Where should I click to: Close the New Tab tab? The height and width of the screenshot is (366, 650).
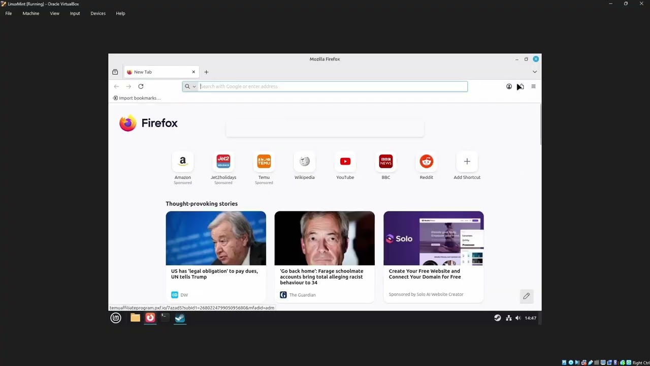(193, 72)
